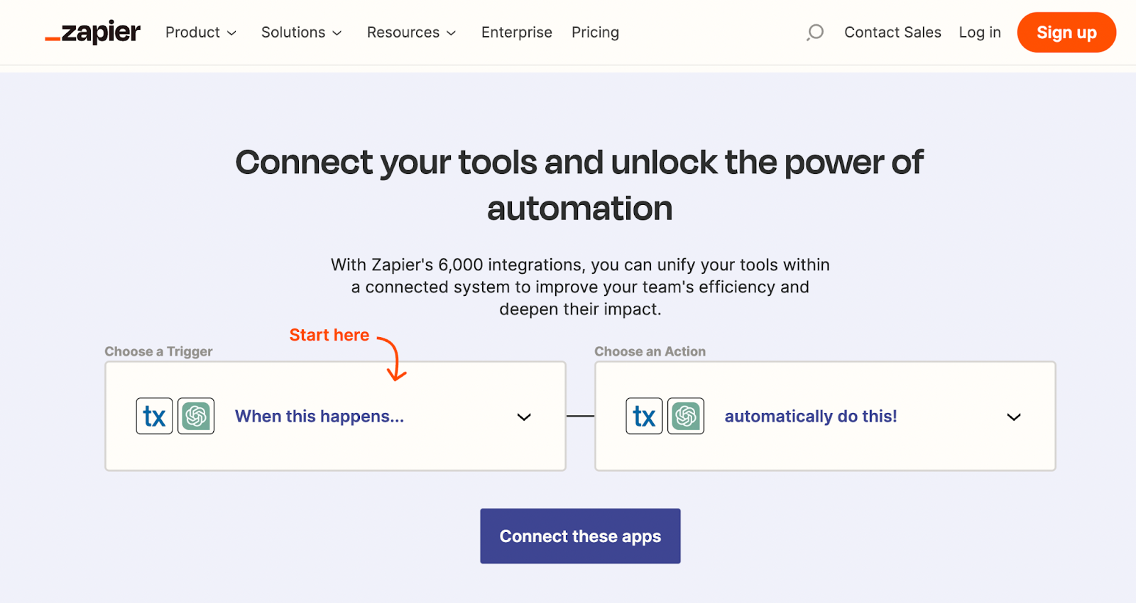Click the orange Sign up button

tap(1066, 33)
